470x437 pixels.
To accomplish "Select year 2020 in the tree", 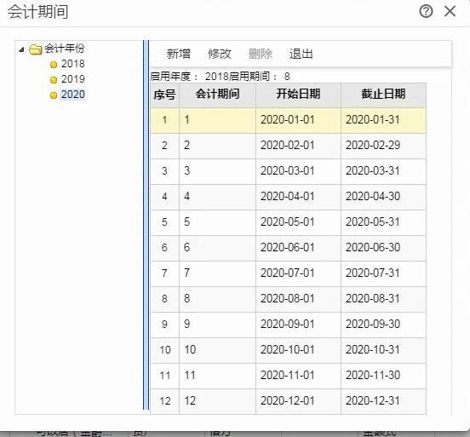I will (x=73, y=95).
